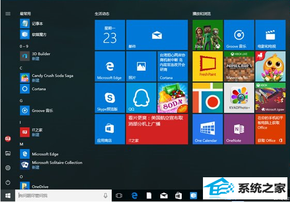The image size is (290, 202).
Task: Open the 电影和电视 tile
Action: 270,35
